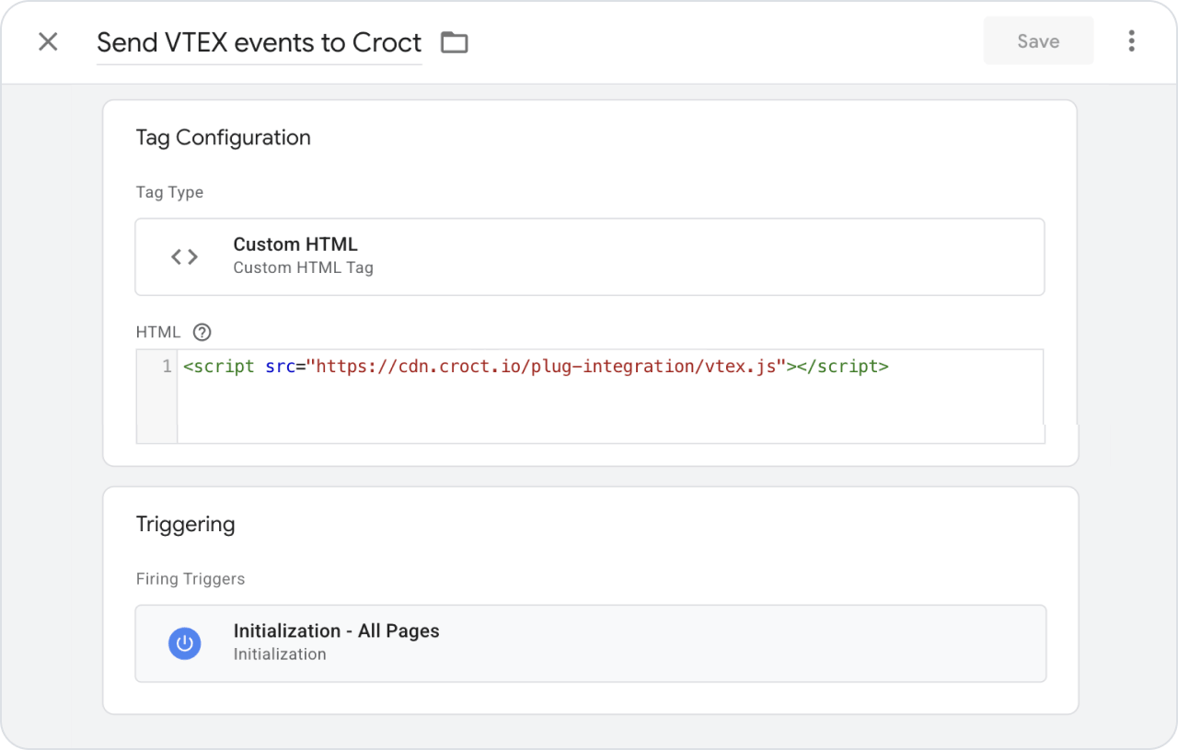Open the folder icon next to the tag name
The image size is (1178, 750).
(x=455, y=42)
